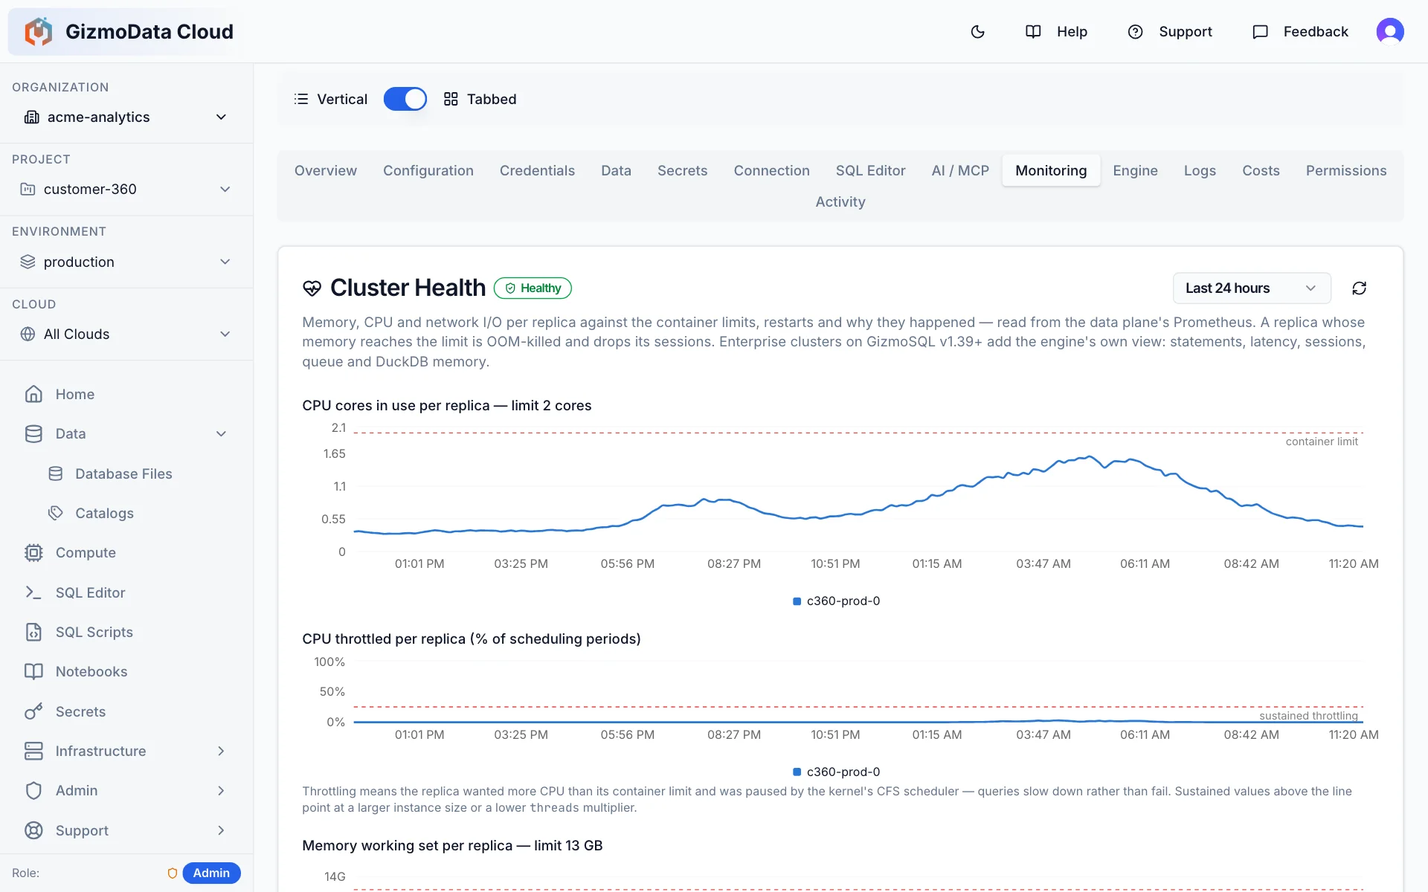
Task: Open the customer-360 project dropdown
Action: (x=126, y=189)
